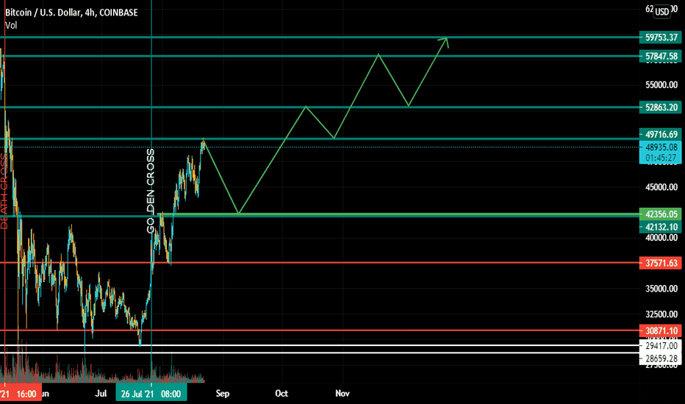This screenshot has width=685, height=404.
Task: Click the red 16:00 date marker
Action: (x=21, y=394)
